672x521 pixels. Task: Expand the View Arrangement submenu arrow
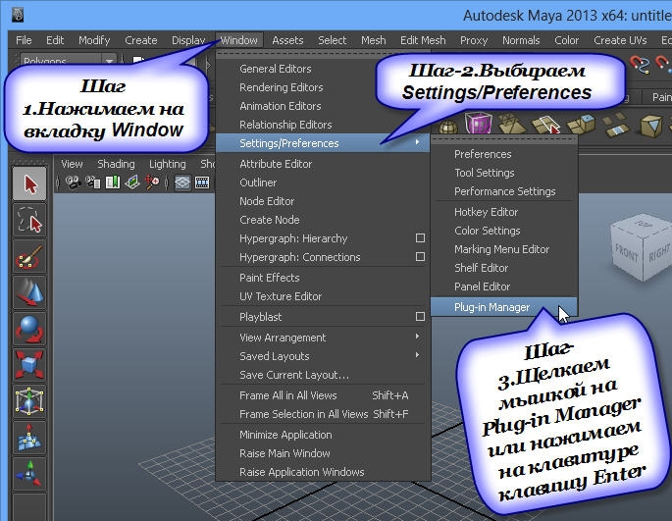click(x=418, y=337)
